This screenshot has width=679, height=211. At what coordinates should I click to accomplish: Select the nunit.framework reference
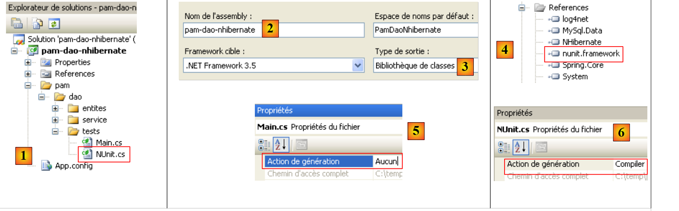pyautogui.click(x=590, y=54)
